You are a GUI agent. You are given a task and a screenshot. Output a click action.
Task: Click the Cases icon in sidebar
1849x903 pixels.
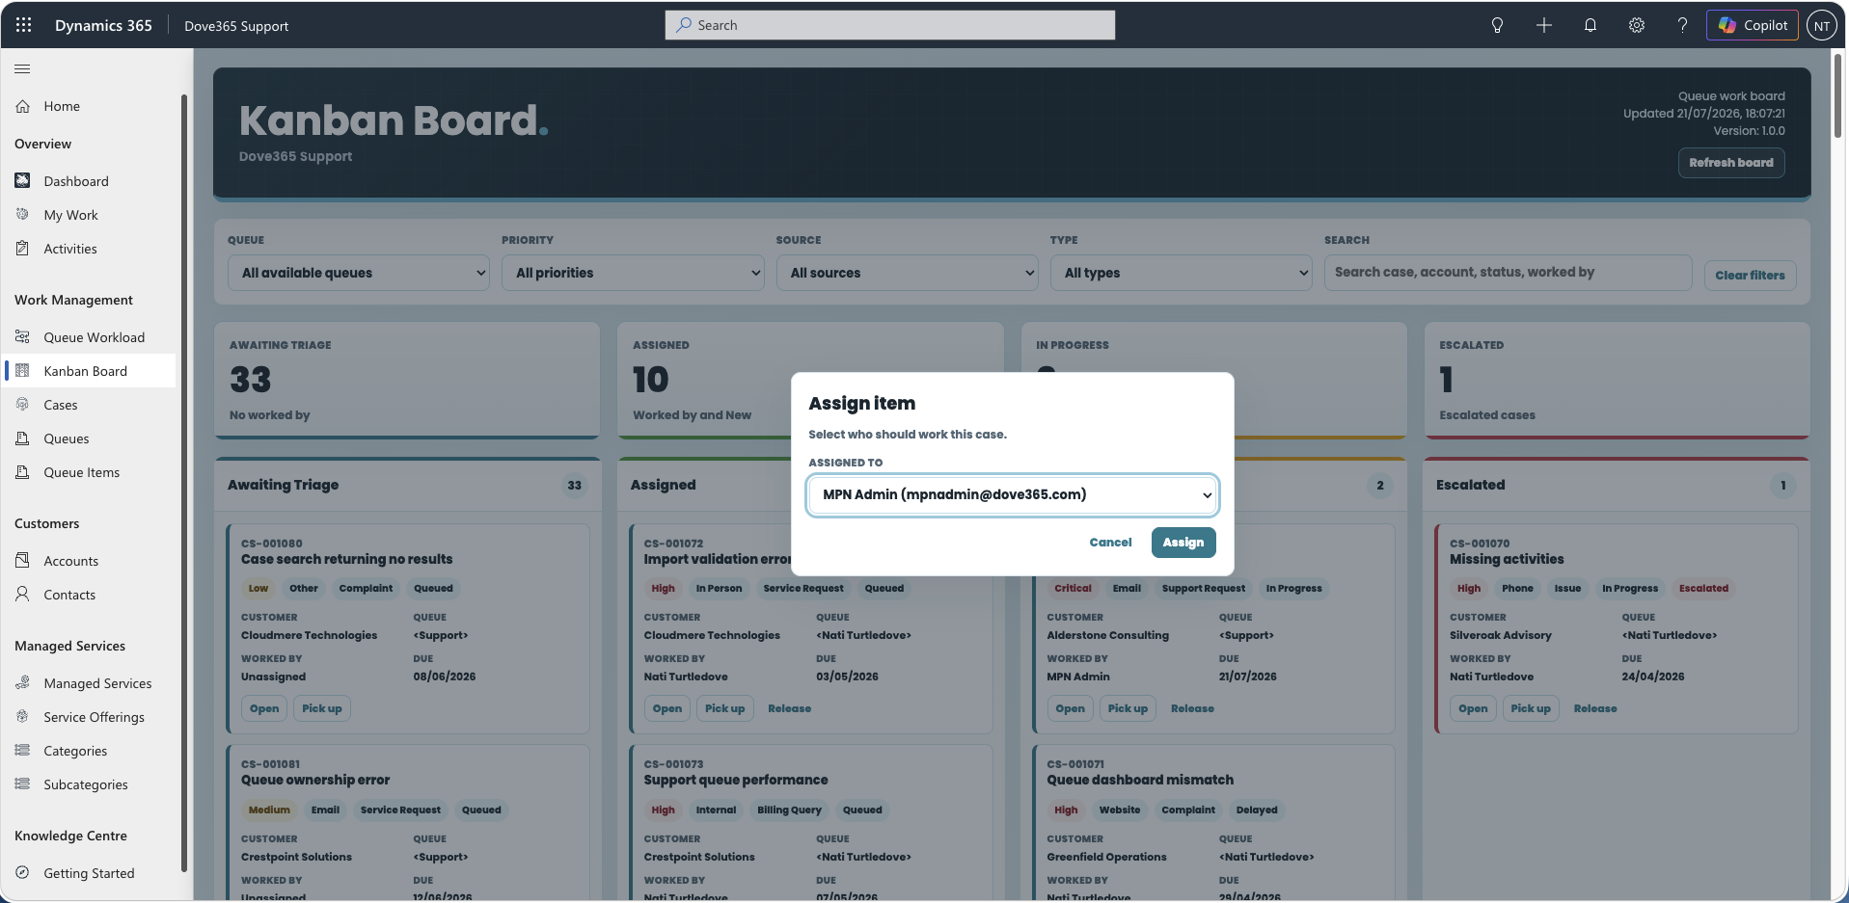[x=22, y=404]
